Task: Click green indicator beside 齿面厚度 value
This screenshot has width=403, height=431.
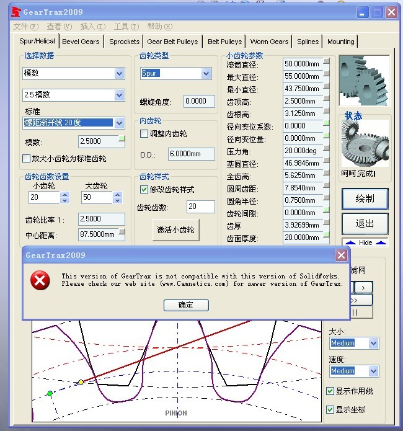Action: point(326,234)
